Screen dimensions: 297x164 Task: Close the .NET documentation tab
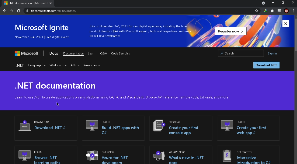tap(51, 3)
